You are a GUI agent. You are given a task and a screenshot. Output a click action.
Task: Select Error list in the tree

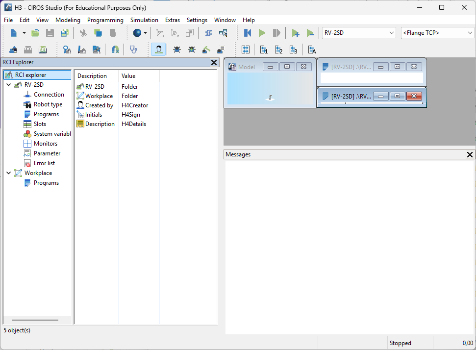click(x=44, y=163)
